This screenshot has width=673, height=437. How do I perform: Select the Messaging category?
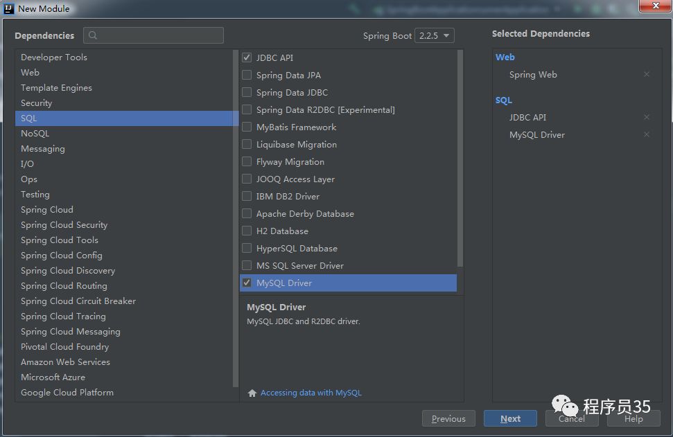124,149
